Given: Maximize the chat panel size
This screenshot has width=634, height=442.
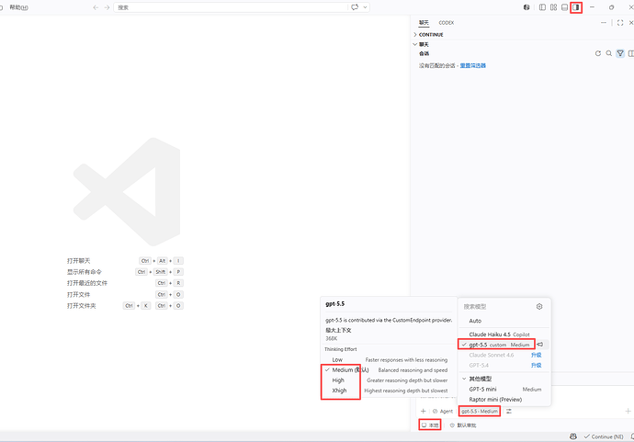Looking at the screenshot, I should pos(620,23).
